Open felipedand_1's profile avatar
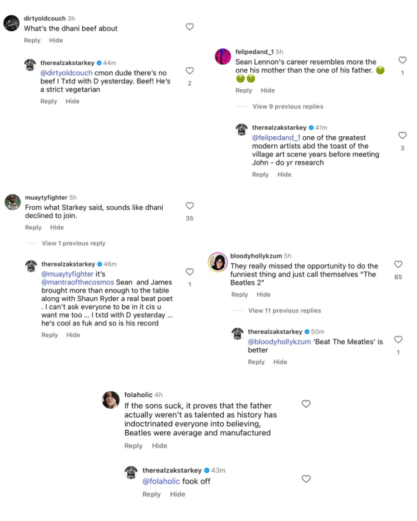This screenshot has height=521, width=417. click(x=223, y=57)
